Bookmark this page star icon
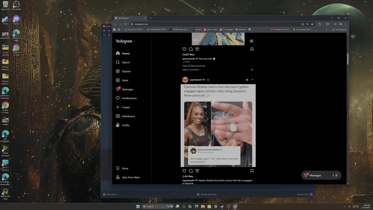Viewport: 373px width, 210px height. tap(312, 24)
